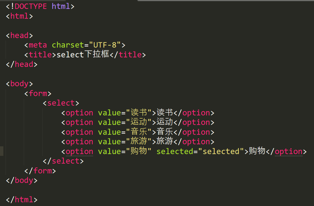
Task: Click the "读书" value attribute string
Action: pos(139,113)
